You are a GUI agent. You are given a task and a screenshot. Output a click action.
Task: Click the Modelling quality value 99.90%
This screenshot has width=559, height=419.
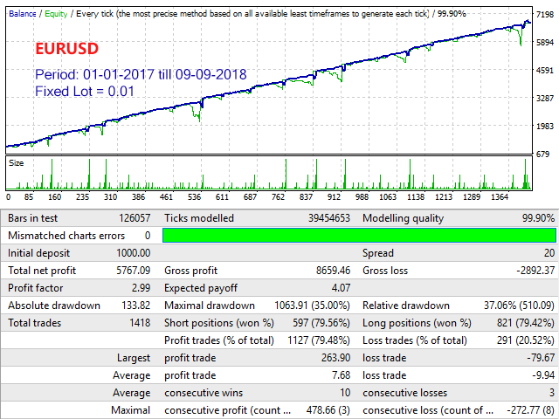[x=538, y=218]
